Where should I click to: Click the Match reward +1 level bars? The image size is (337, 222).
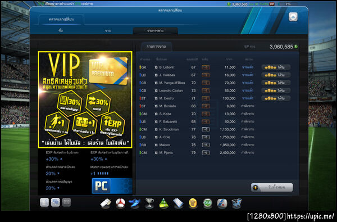tap(103, 173)
